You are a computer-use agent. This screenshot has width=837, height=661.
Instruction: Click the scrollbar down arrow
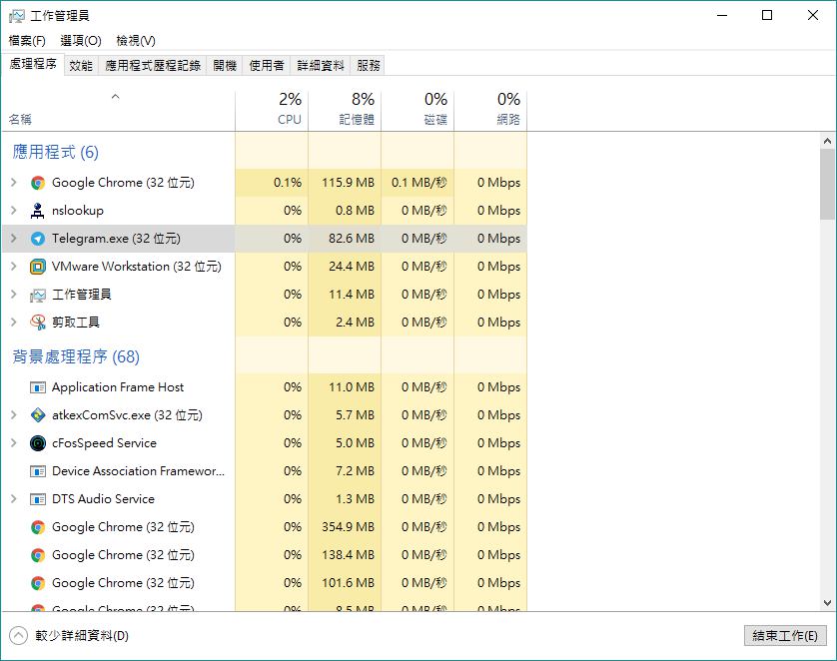827,603
